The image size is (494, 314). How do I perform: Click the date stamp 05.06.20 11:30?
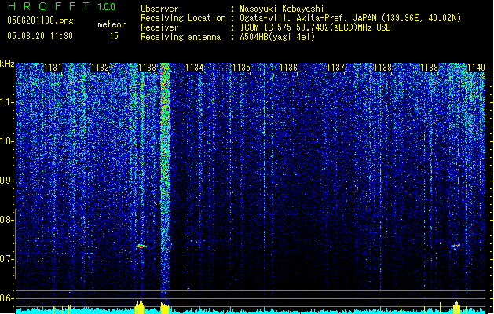(x=40, y=36)
